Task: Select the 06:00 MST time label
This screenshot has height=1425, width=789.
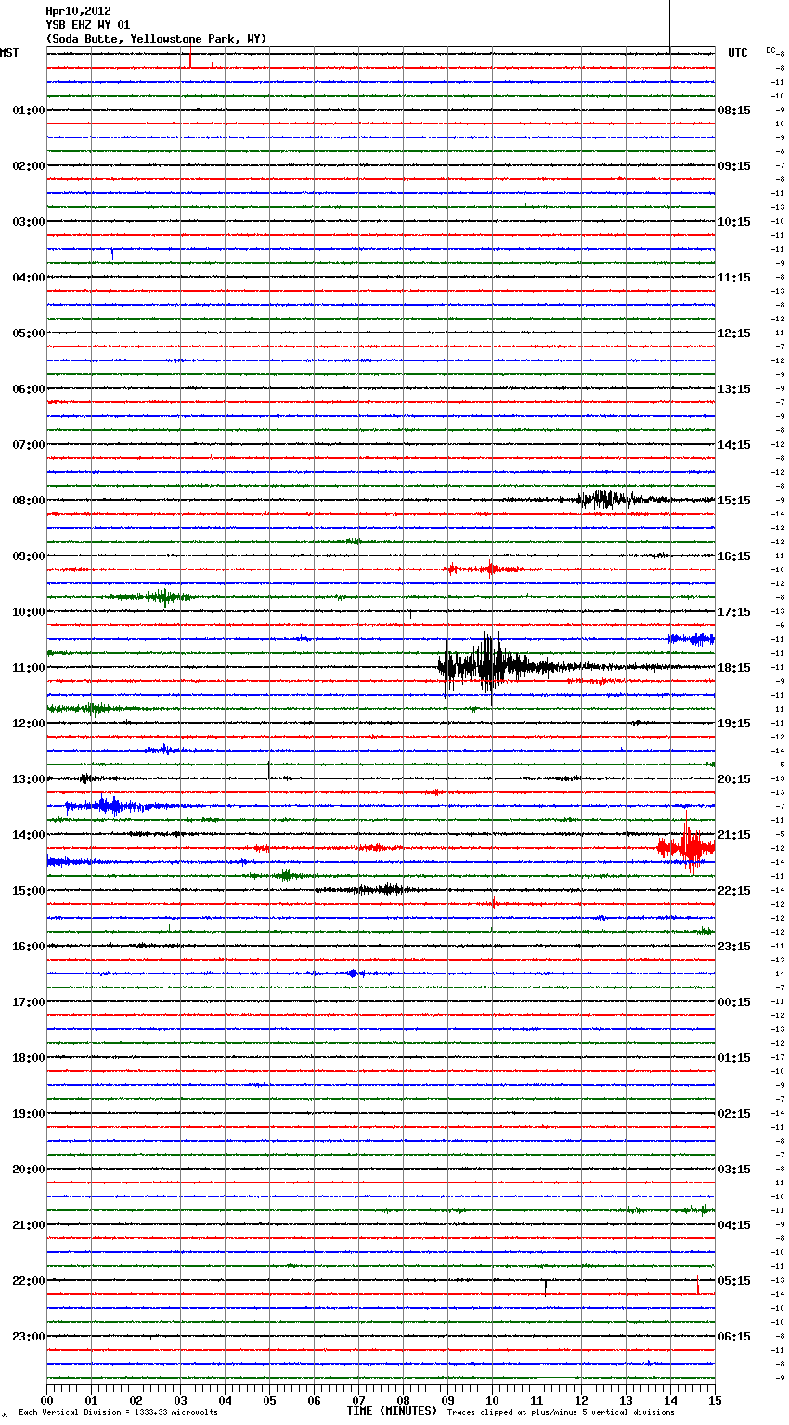Action: pos(28,389)
